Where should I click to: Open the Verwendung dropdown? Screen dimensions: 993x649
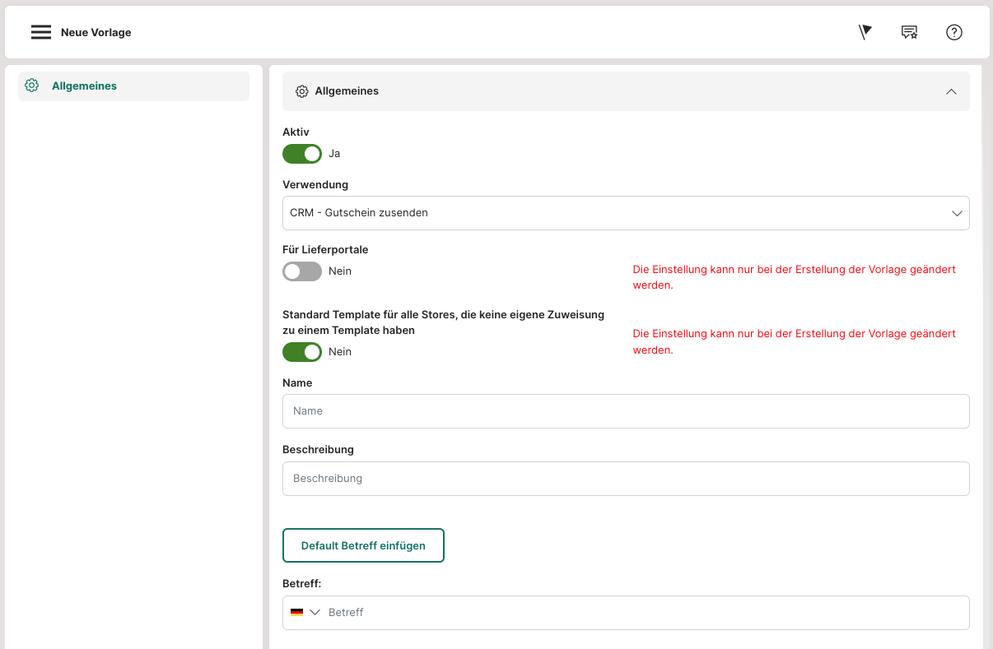[626, 213]
